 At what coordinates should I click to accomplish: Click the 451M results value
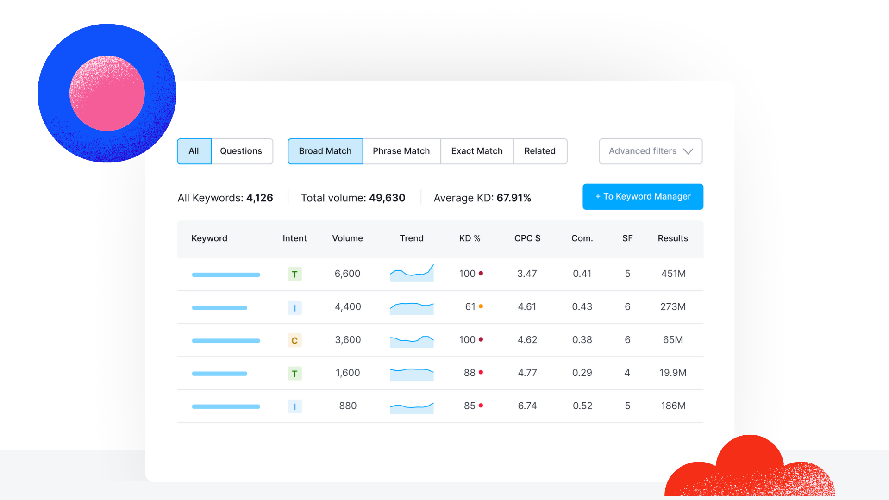673,274
